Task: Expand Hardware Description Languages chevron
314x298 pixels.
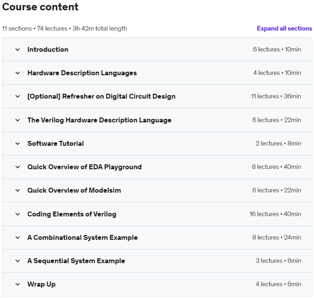Action: [x=18, y=73]
